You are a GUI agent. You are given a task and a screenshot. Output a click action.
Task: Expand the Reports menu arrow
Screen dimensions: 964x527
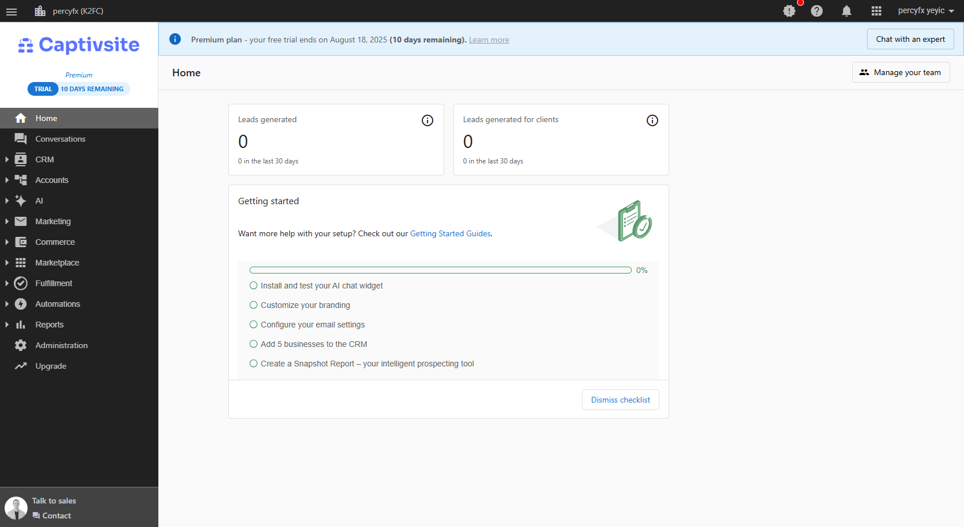pyautogui.click(x=6, y=325)
